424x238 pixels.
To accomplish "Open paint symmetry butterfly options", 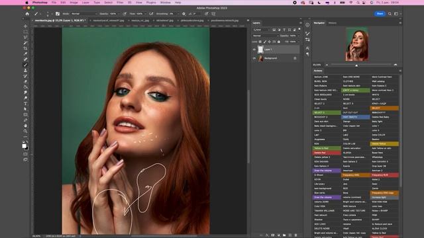I will pyautogui.click(x=213, y=14).
